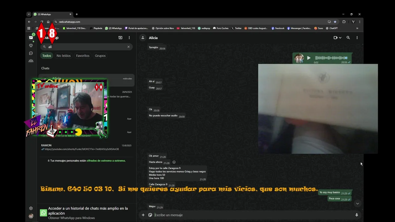This screenshot has width=395, height=222.
Task: Select 'Yo soy muy basico' message
Action: pyautogui.click(x=335, y=193)
